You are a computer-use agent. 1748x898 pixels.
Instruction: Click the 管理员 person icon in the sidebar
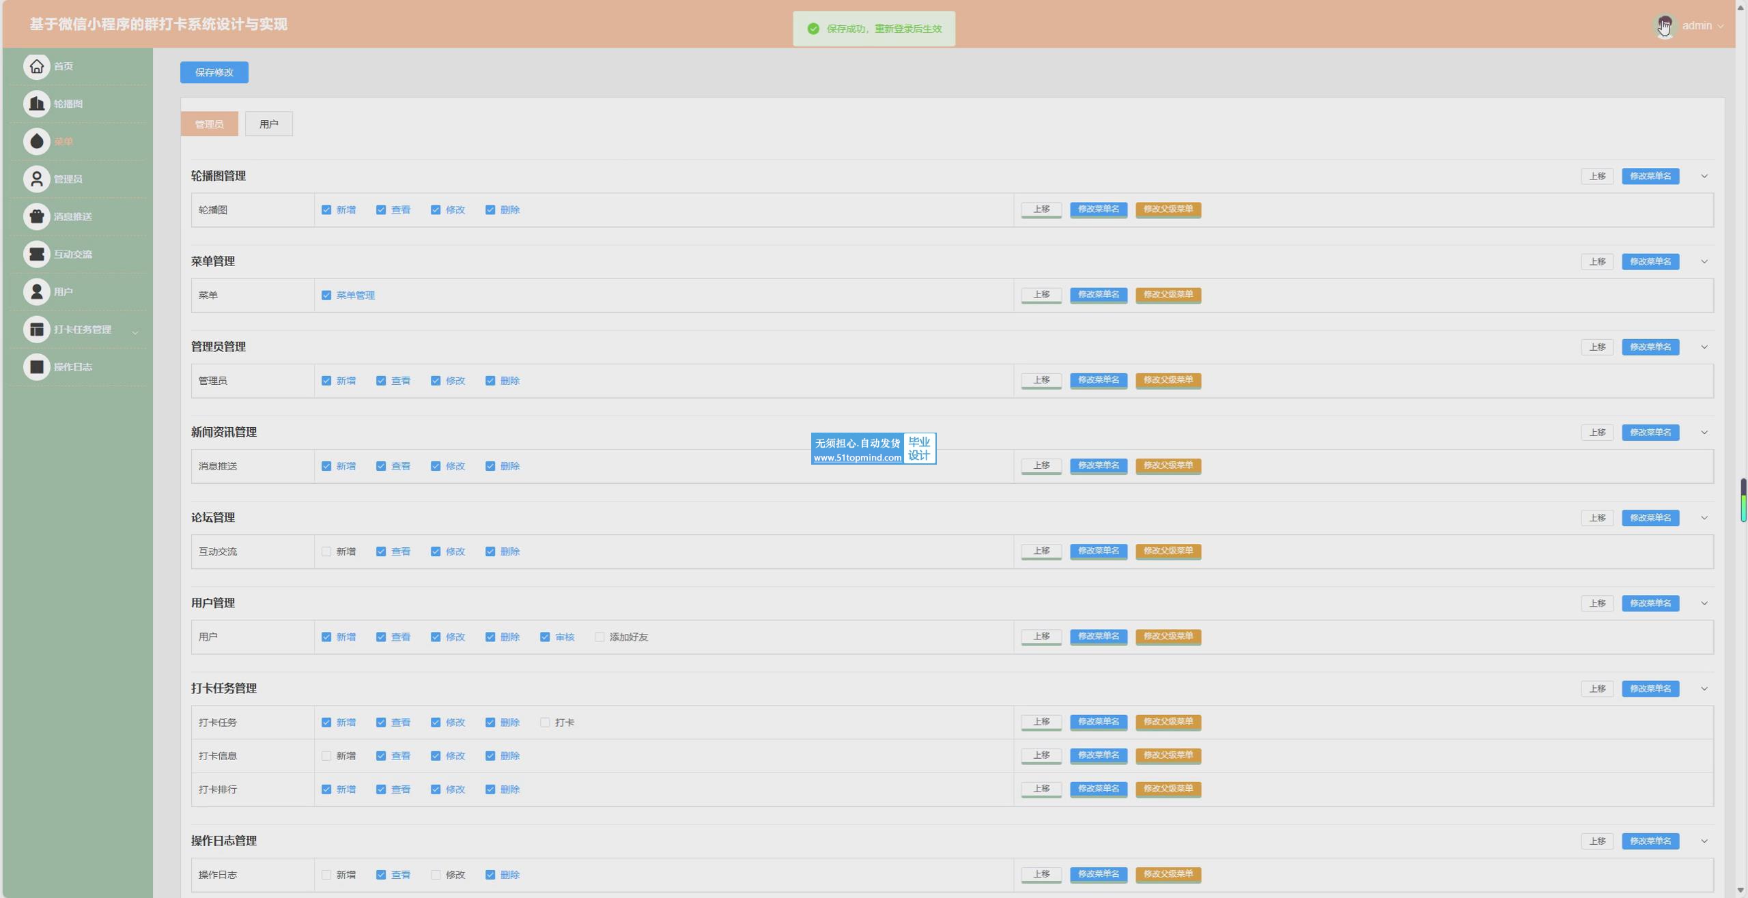click(x=37, y=179)
